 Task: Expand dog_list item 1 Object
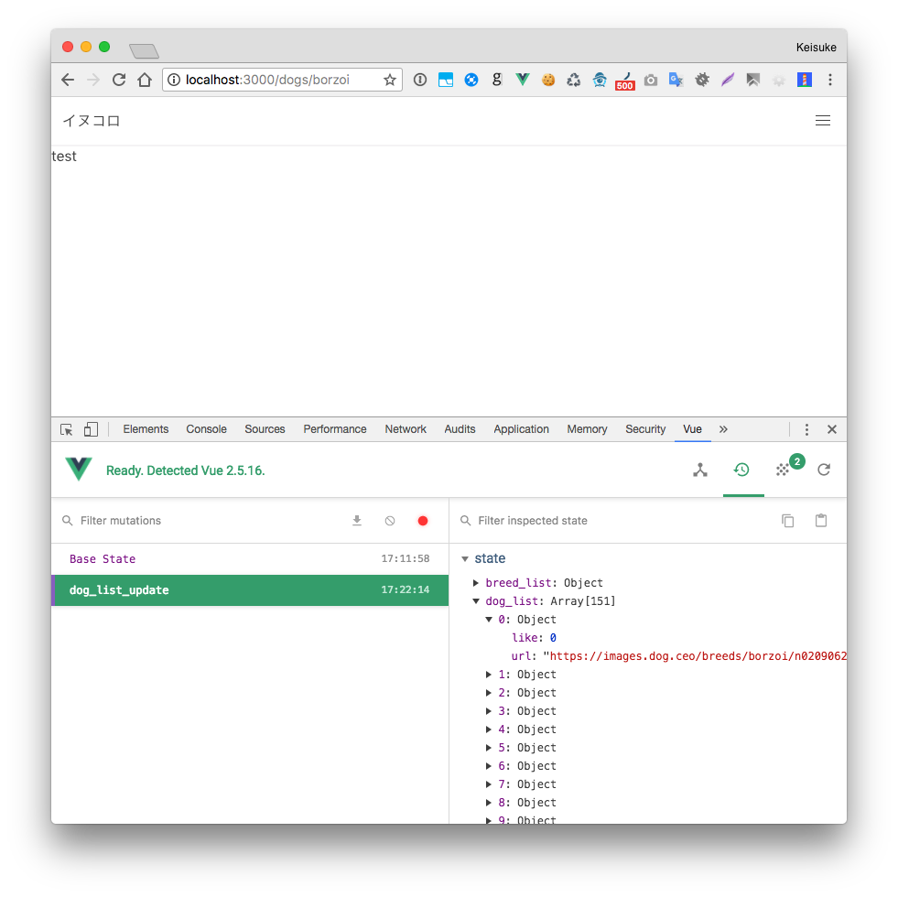coord(489,675)
